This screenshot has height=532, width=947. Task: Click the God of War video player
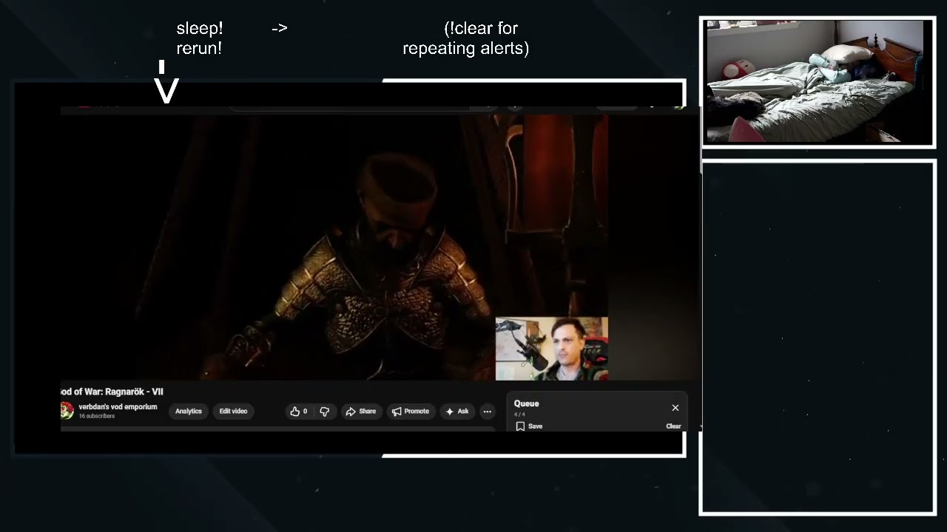point(334,248)
